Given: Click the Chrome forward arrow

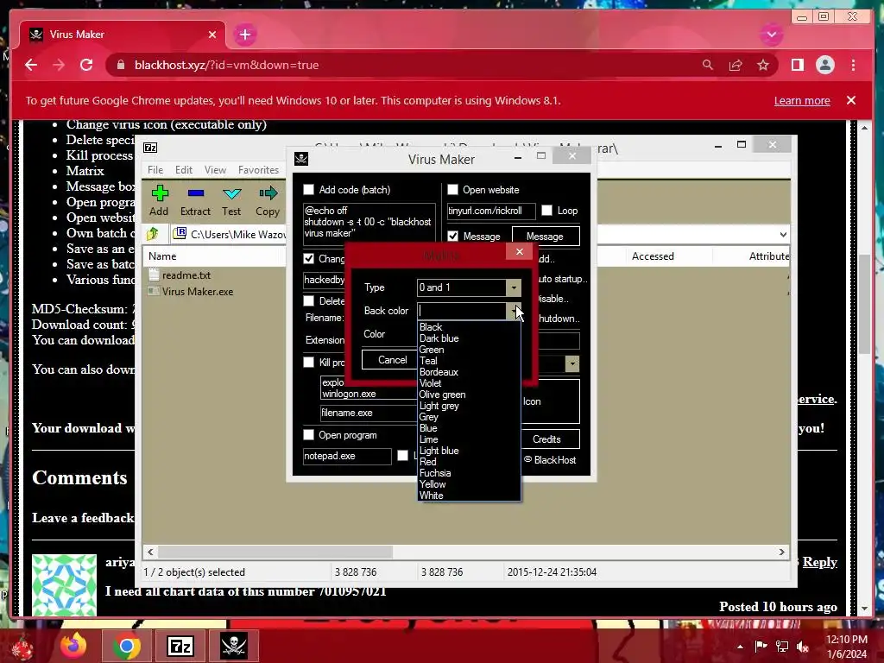Looking at the screenshot, I should pos(59,65).
